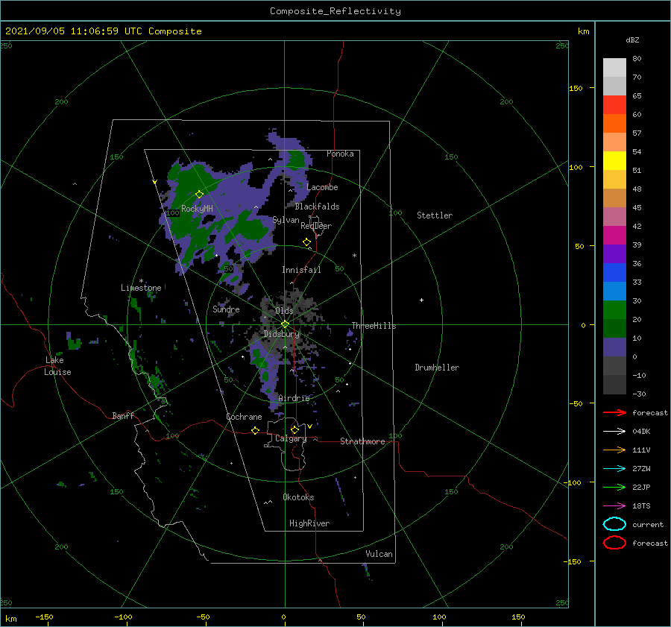
Task: Pick the purple 0–10 dBZ color swatch
Action: [x=614, y=347]
